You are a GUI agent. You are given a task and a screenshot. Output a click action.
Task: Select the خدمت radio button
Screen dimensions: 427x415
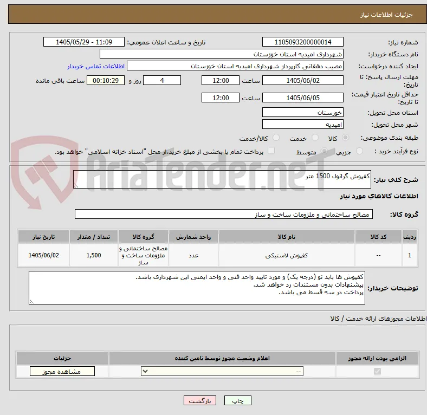[x=315, y=138]
